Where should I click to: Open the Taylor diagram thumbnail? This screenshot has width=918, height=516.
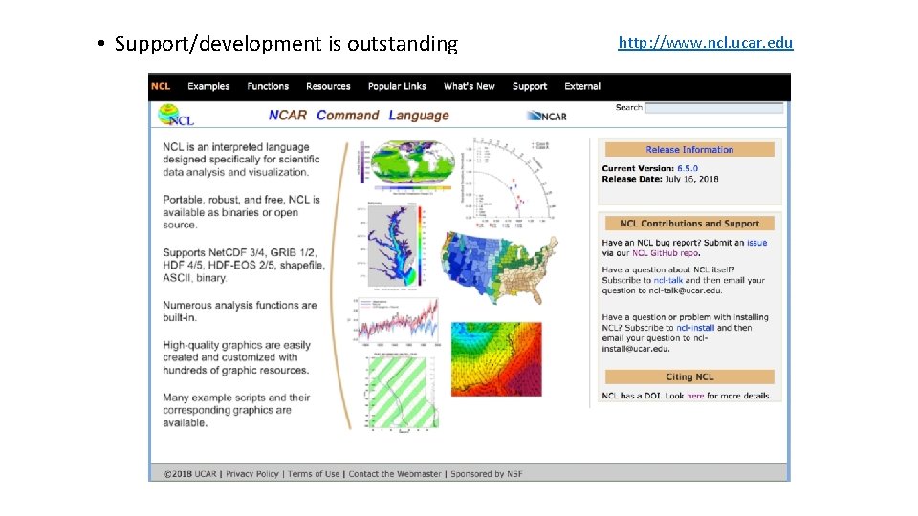tap(508, 183)
